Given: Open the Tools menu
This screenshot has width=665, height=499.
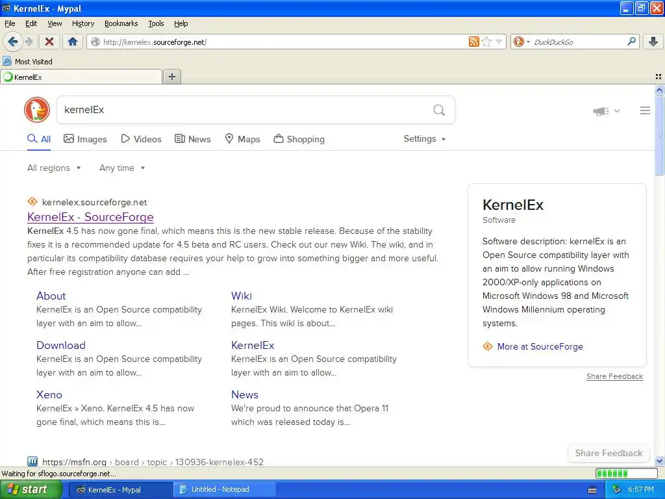Looking at the screenshot, I should (x=156, y=23).
